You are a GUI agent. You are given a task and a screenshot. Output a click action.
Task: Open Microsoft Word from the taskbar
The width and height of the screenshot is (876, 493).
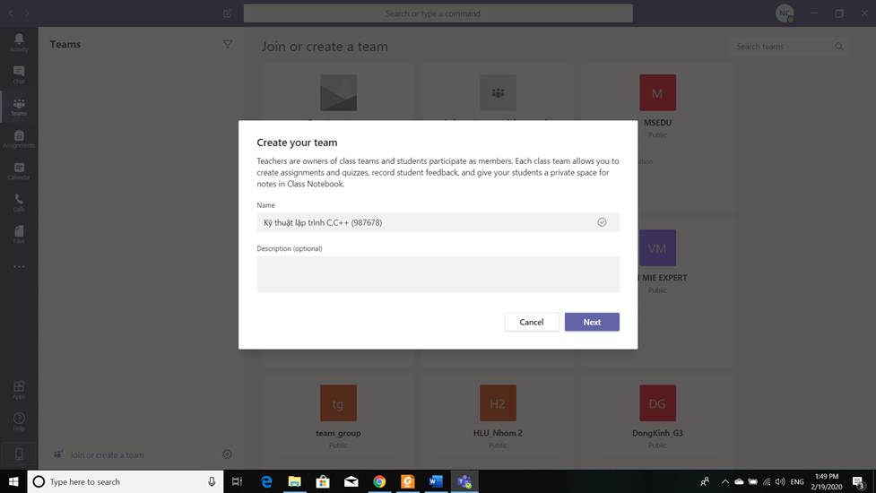436,481
